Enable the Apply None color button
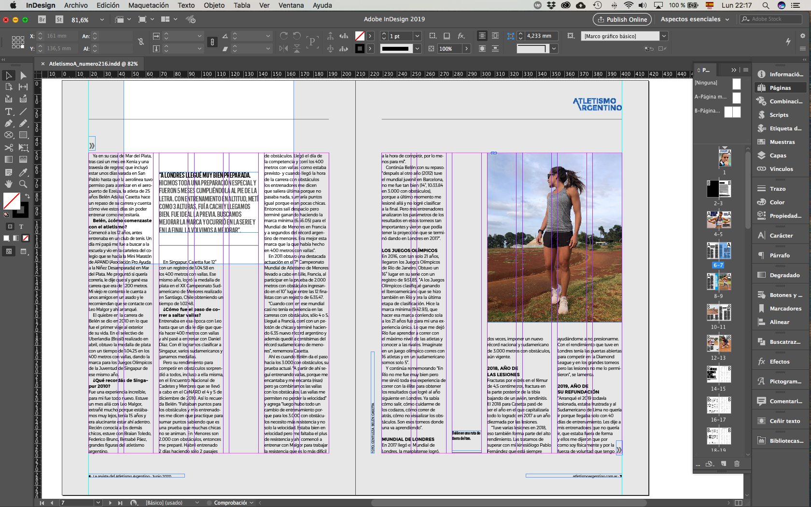Viewport: 811px width, 507px height. pyautogui.click(x=26, y=238)
